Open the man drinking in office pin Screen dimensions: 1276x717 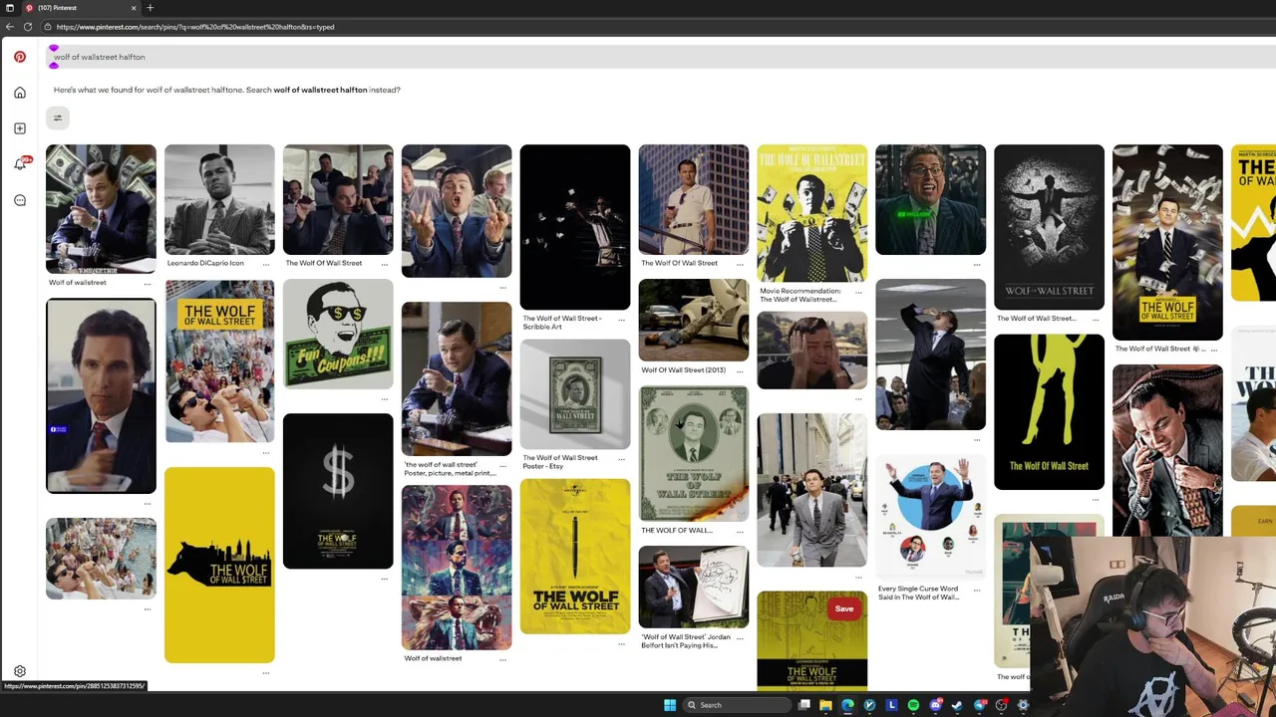[x=931, y=355]
